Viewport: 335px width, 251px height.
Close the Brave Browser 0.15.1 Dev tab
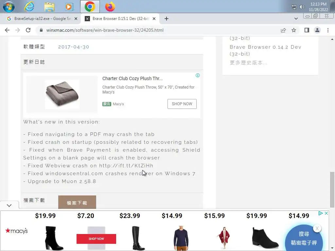154,19
